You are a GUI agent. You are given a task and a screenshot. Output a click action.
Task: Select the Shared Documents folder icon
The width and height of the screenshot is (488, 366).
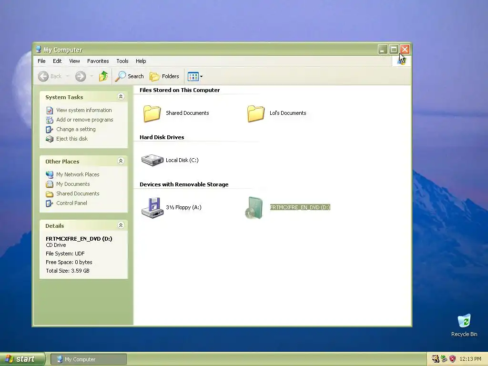[x=152, y=113]
